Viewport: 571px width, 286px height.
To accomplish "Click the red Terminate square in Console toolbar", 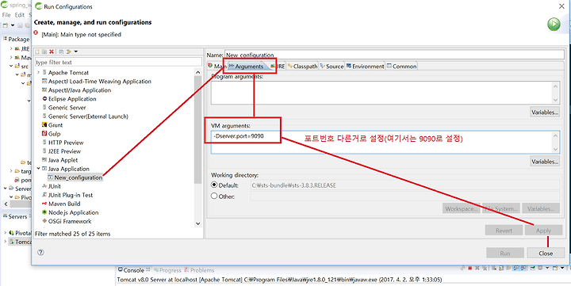I will [469, 268].
